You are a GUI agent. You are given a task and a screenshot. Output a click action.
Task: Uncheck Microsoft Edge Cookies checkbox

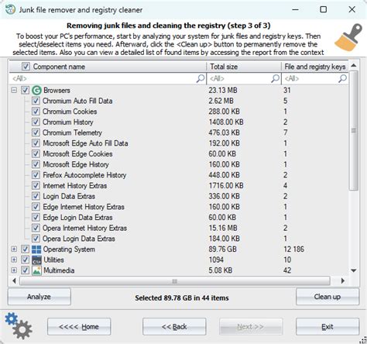click(x=36, y=153)
